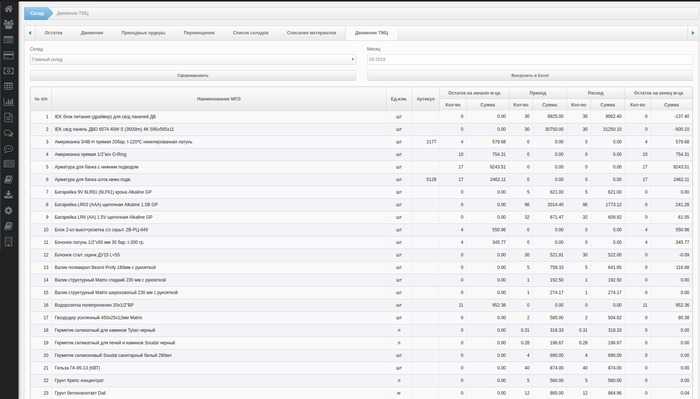Click the money banknote sidebar icon
700x399 pixels.
click(9, 71)
